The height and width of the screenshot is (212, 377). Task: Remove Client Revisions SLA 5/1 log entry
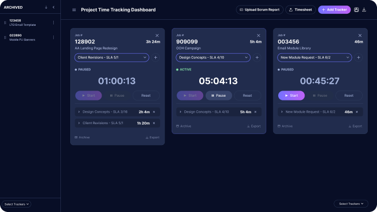[x=154, y=123]
